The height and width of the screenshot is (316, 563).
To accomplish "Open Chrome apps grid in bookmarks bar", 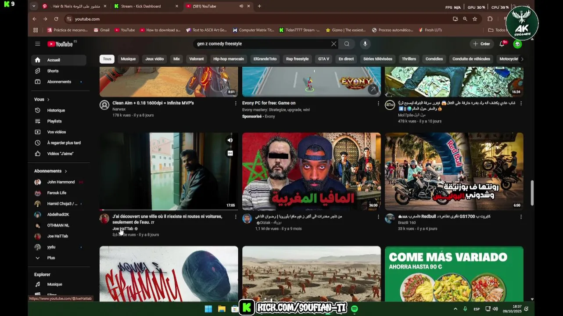I will coord(36,30).
